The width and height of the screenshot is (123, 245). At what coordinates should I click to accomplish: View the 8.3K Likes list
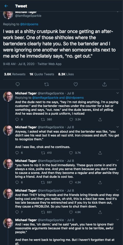point(66,74)
